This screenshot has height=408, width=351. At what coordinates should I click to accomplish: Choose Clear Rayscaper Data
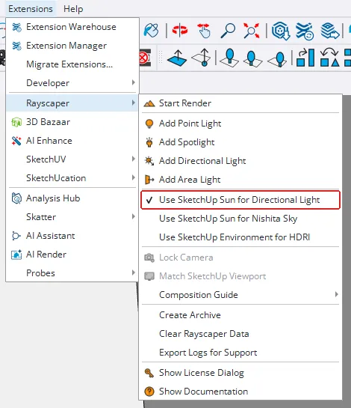click(240, 334)
